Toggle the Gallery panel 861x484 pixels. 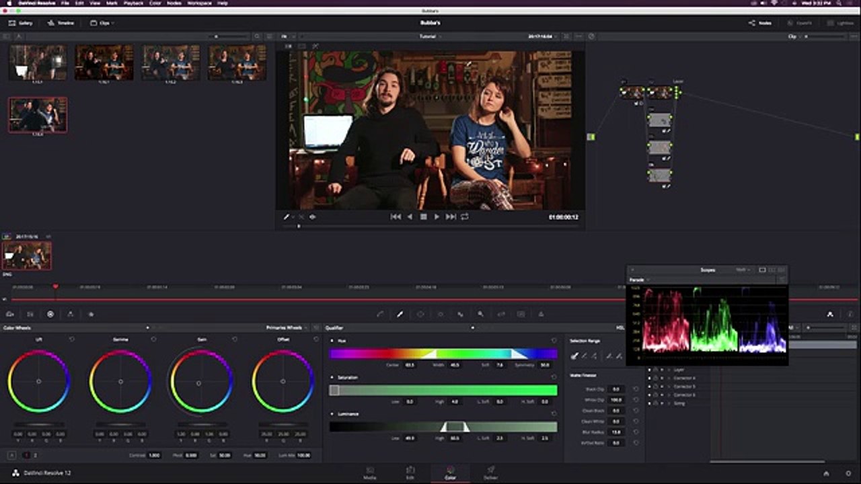[20, 23]
